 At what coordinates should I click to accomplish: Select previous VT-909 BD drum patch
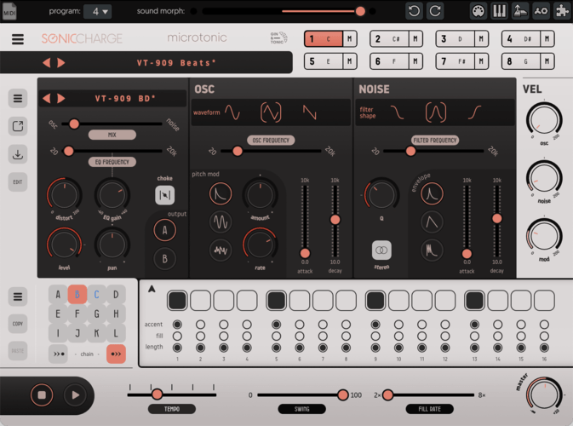(x=47, y=98)
